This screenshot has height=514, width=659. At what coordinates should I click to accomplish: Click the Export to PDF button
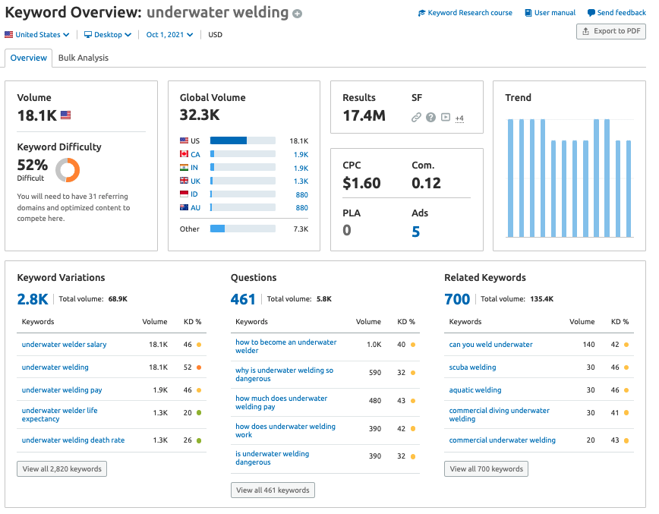(x=611, y=31)
